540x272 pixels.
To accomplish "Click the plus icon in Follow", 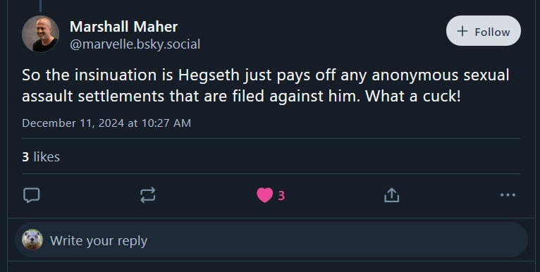I will click(462, 31).
